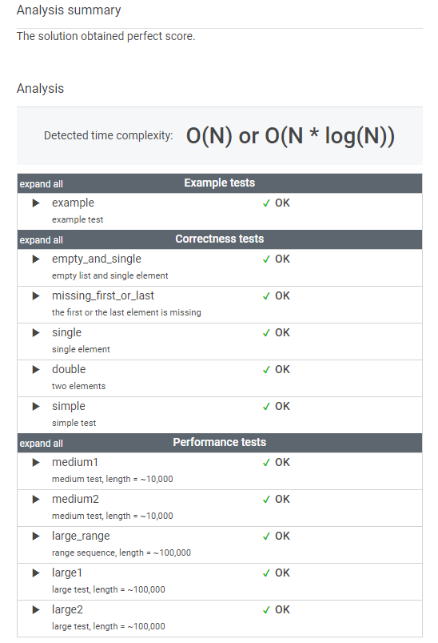Click expand all in Performance tests header
The height and width of the screenshot is (643, 438).
coord(41,444)
